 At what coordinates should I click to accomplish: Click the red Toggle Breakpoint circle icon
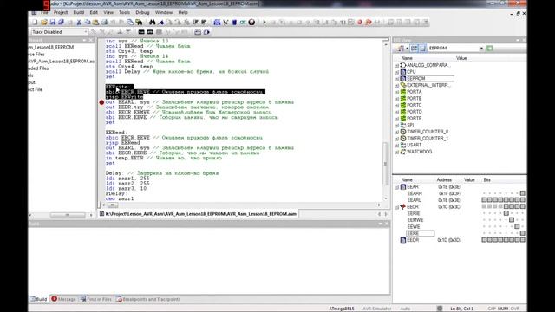point(360,23)
